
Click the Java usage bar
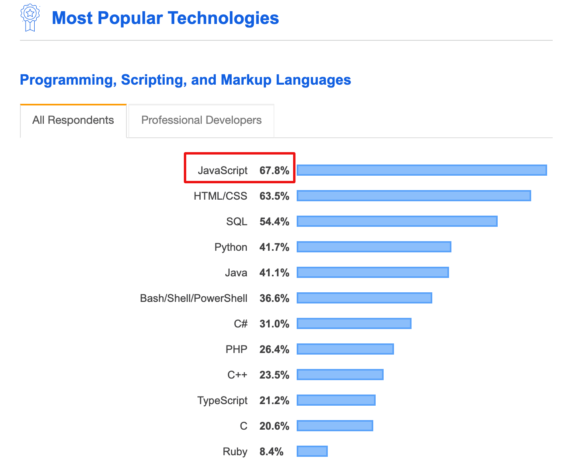click(x=372, y=272)
